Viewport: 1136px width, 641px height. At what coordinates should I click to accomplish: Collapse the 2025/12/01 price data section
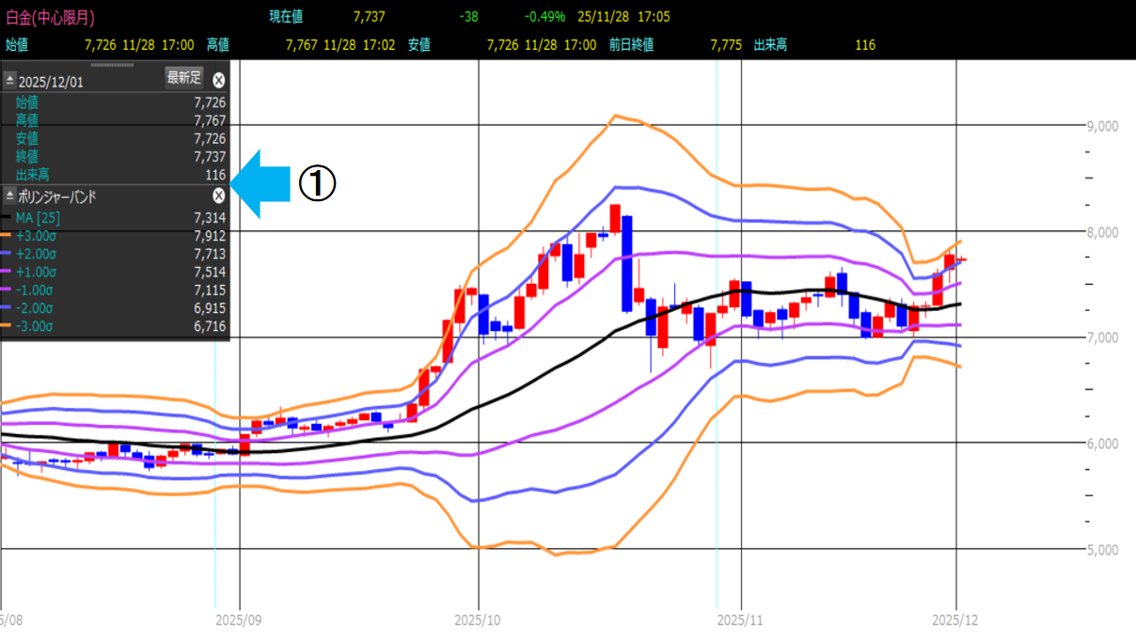click(10, 82)
